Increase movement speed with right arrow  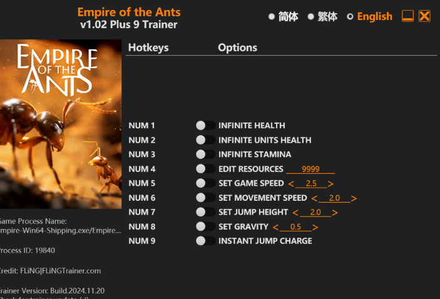click(354, 198)
